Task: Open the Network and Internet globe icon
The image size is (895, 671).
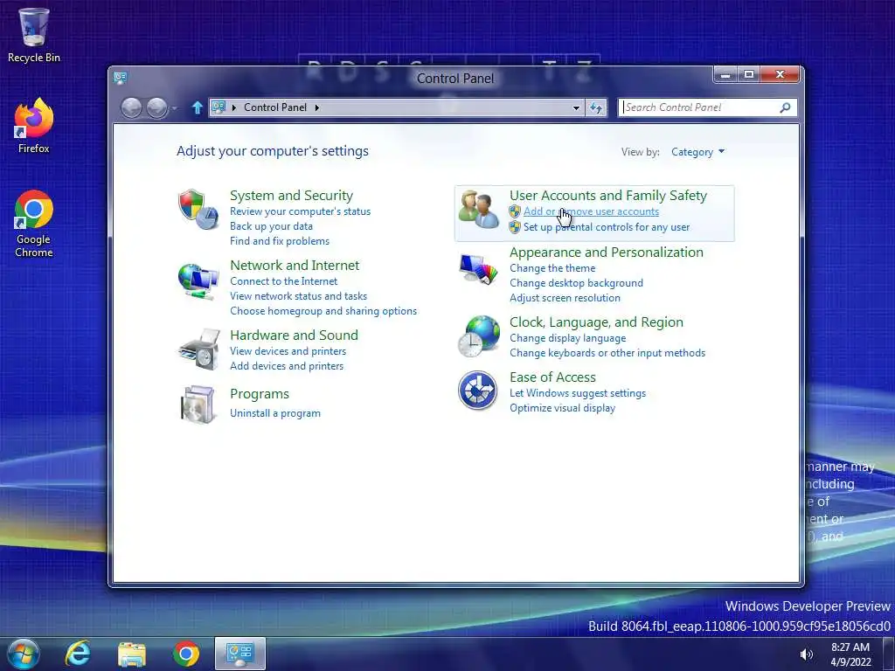Action: click(x=198, y=280)
